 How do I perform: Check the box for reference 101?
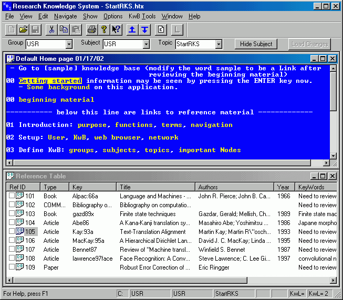pyautogui.click(x=12, y=196)
